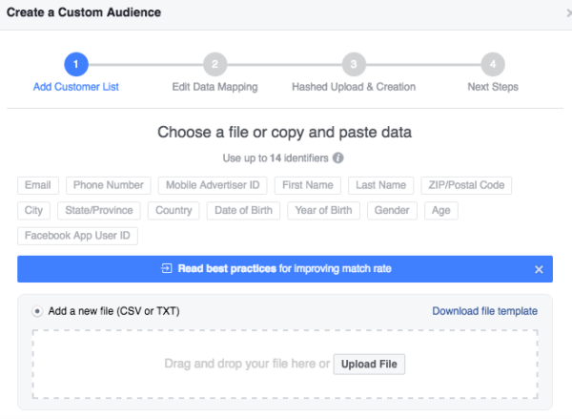
Task: Open Download file template link
Action: click(x=485, y=311)
